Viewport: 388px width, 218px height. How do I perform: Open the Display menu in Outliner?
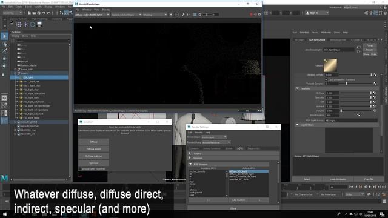[15, 36]
